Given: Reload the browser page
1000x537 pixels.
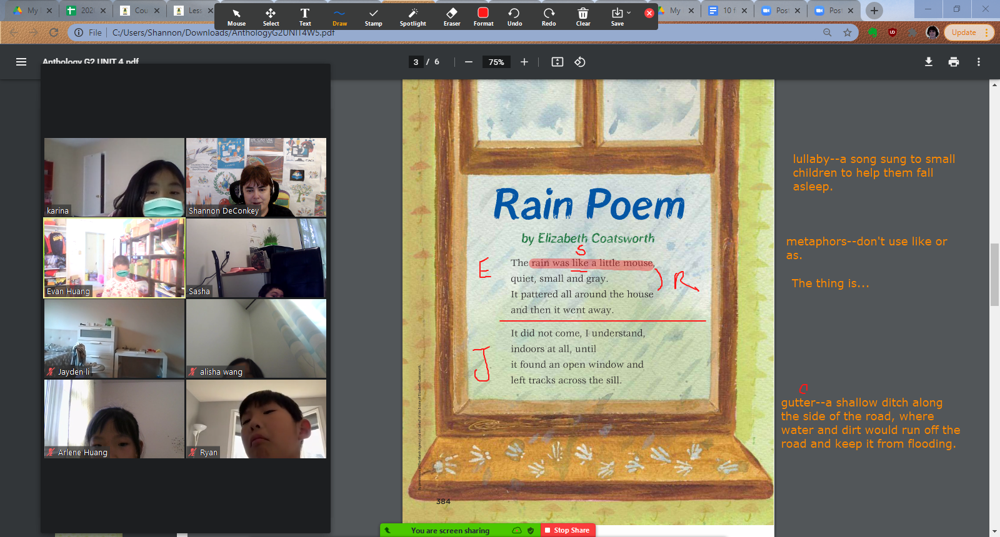Looking at the screenshot, I should point(54,32).
